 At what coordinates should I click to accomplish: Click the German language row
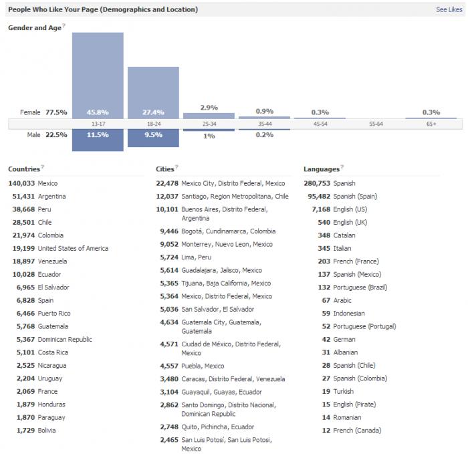[x=339, y=340]
